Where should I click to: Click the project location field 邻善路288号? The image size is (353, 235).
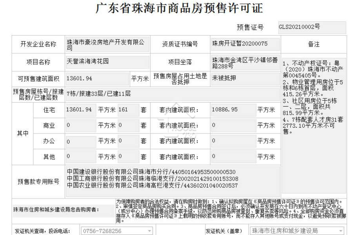pyautogui.click(x=246, y=63)
